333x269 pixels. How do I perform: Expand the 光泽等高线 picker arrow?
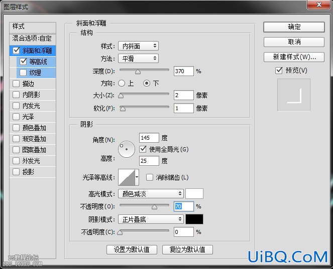pyautogui.click(x=137, y=177)
